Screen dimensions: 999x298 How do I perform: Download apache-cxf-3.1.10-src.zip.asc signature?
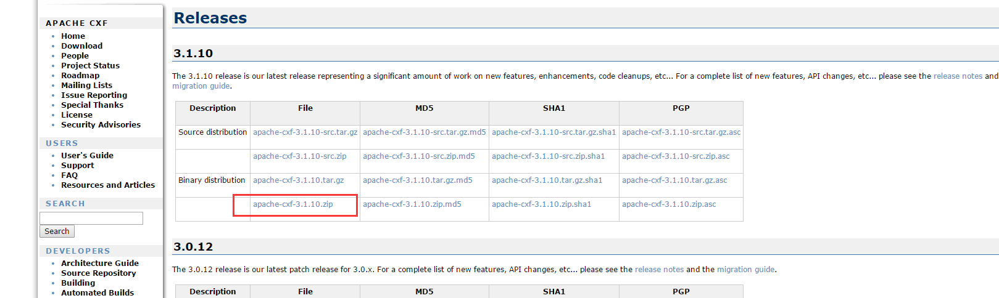click(676, 156)
